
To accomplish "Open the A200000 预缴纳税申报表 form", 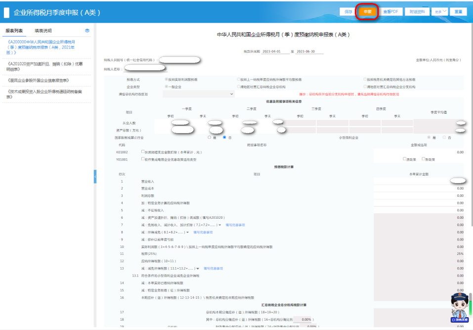I will coord(41,47).
